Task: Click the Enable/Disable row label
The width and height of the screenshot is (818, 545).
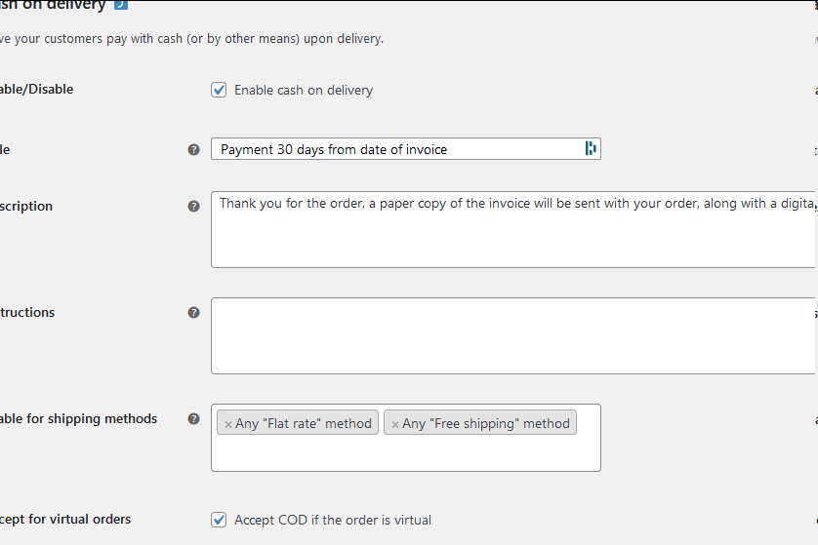Action: (x=37, y=90)
